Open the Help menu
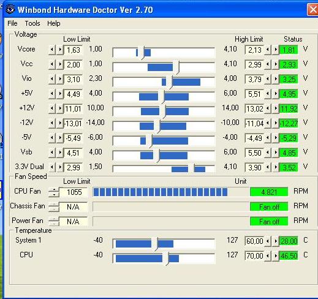Viewport: 318px width, 299px height. [53, 23]
